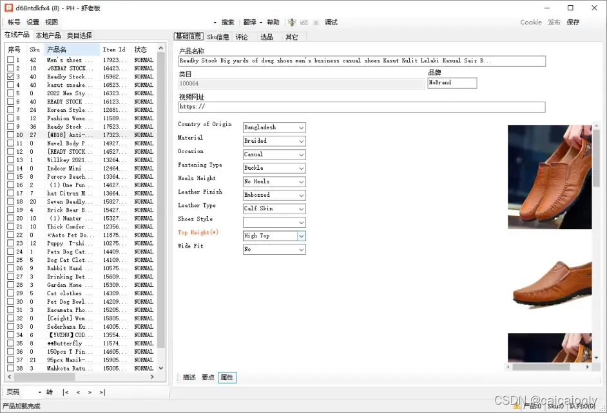Viewport: 607px width, 413px height.
Task: Go to the first page button |<
Action: point(66,392)
